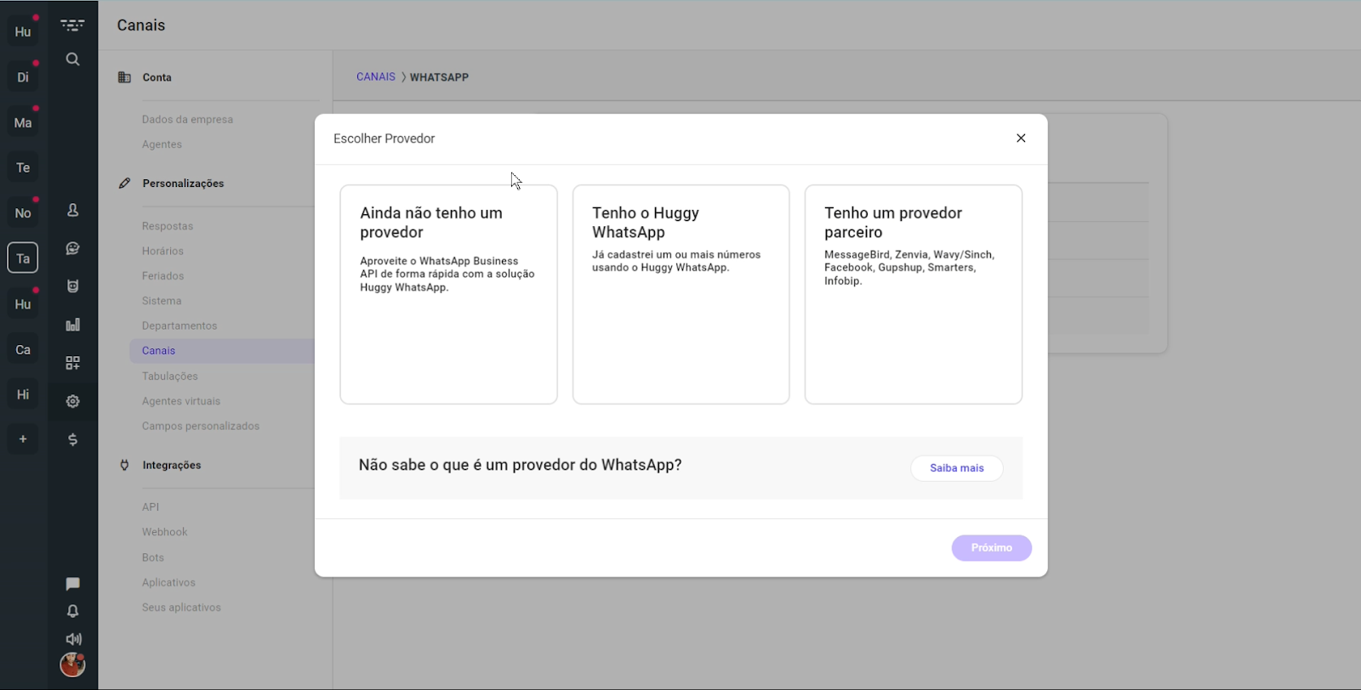Open the search icon in sidebar
The width and height of the screenshot is (1361, 690).
[73, 59]
